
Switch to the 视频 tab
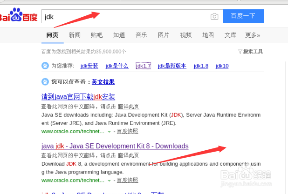coord(185,35)
